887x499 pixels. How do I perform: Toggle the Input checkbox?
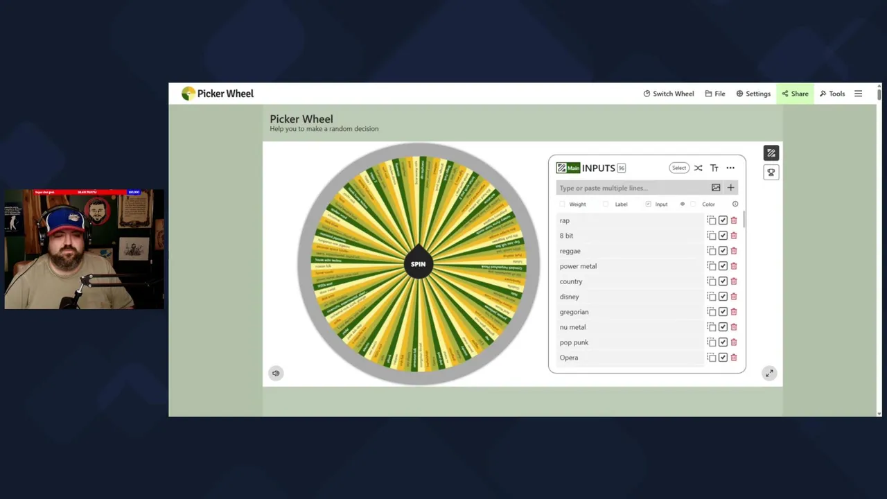point(648,204)
